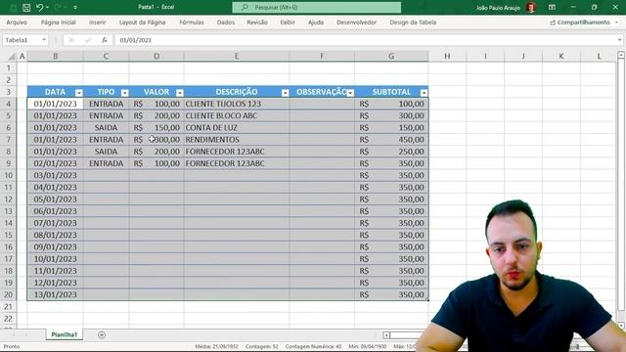Select row header 21
This screenshot has height=352, width=626.
click(x=8, y=306)
